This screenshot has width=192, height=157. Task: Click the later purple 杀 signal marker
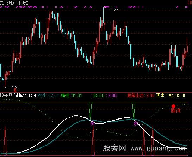tap(136, 123)
